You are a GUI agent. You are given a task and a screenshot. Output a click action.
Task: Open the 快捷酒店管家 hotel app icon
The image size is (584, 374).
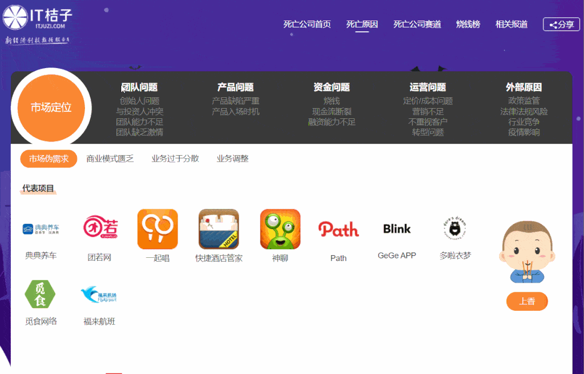coord(218,229)
